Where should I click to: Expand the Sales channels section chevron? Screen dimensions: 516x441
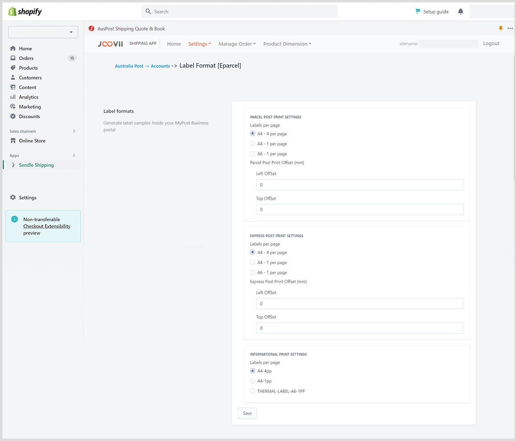74,131
